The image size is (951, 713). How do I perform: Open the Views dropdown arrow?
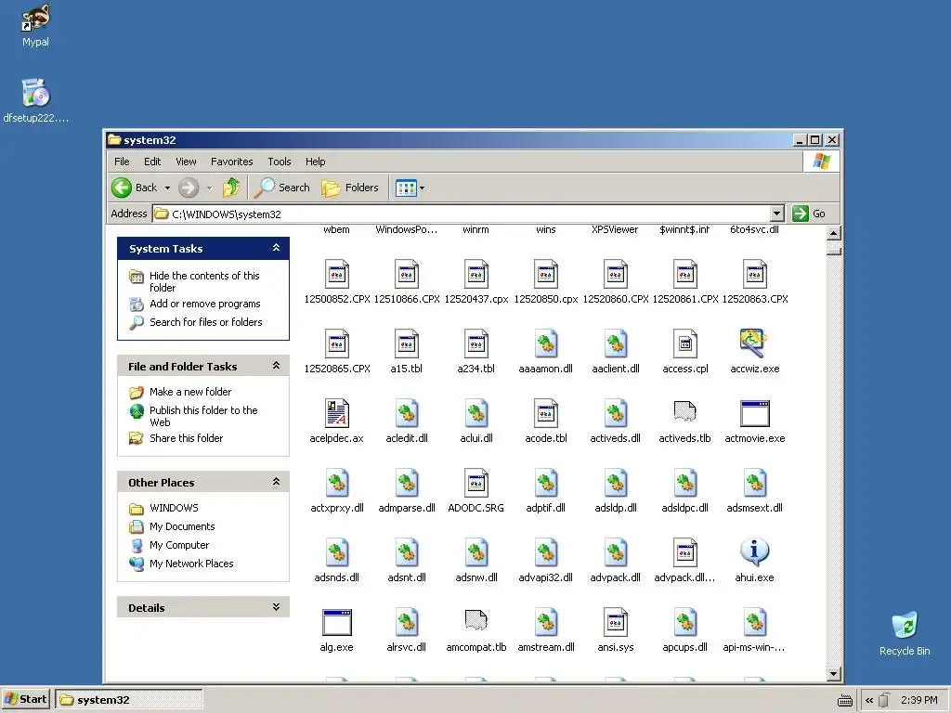423,188
